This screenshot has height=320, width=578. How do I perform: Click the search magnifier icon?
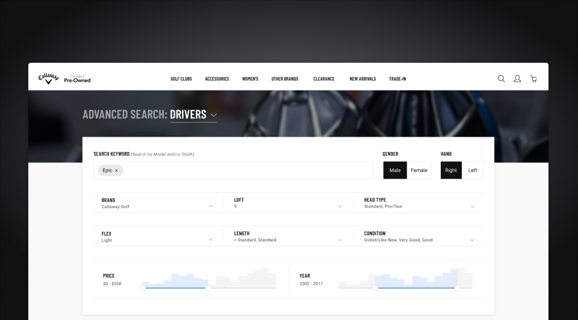click(x=501, y=79)
